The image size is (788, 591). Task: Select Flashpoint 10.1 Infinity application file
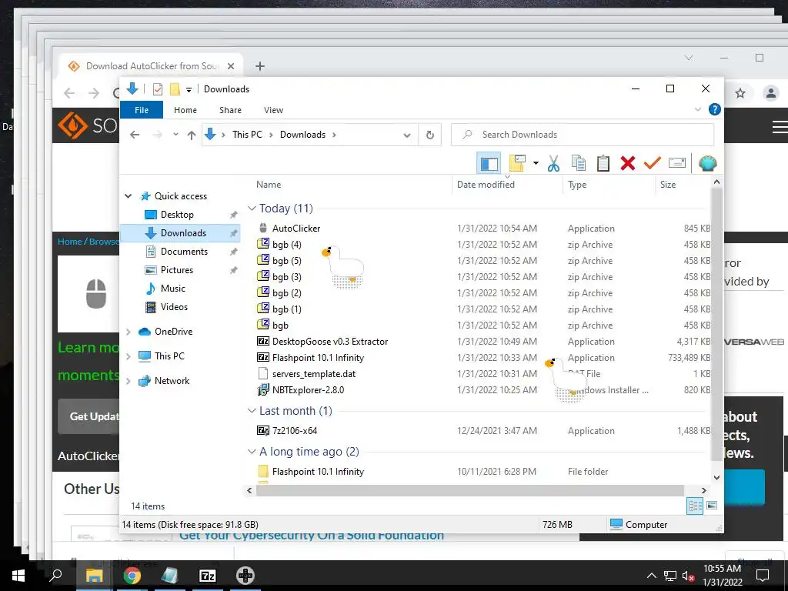pos(318,357)
